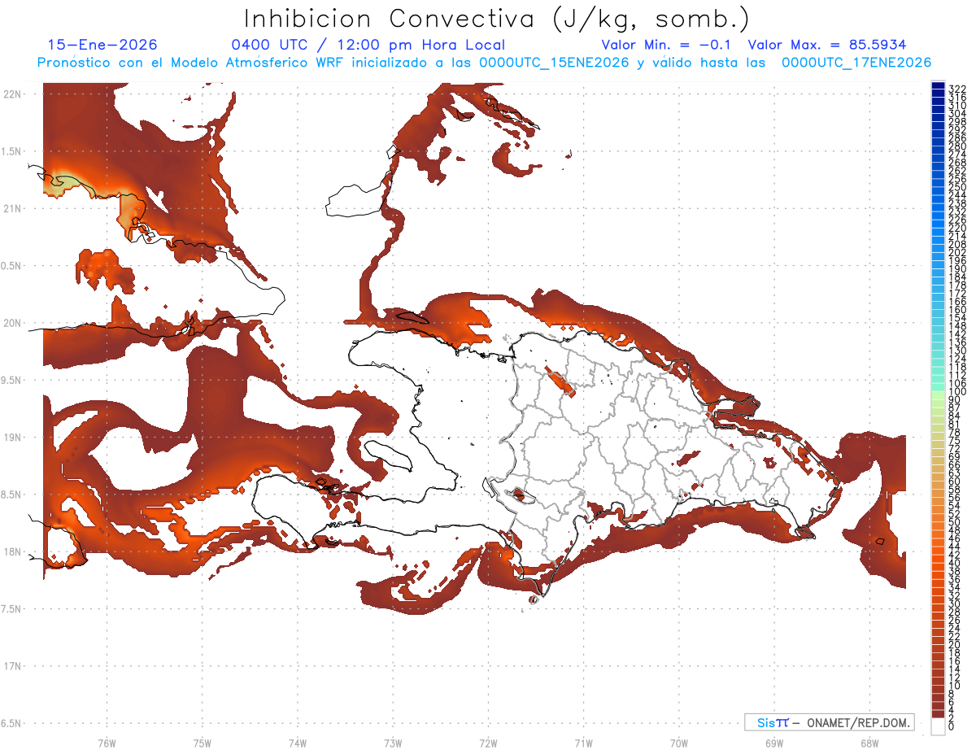Click the '60' colorbar value label

(x=954, y=482)
